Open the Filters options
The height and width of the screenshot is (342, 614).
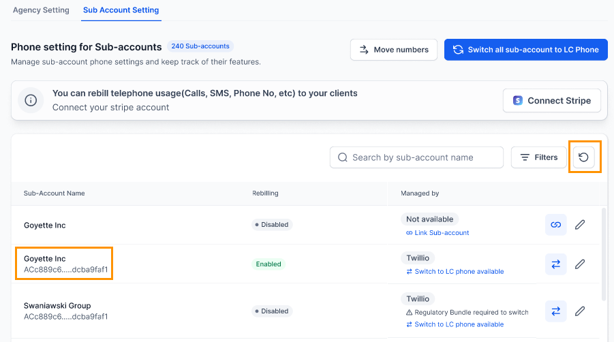pos(538,157)
